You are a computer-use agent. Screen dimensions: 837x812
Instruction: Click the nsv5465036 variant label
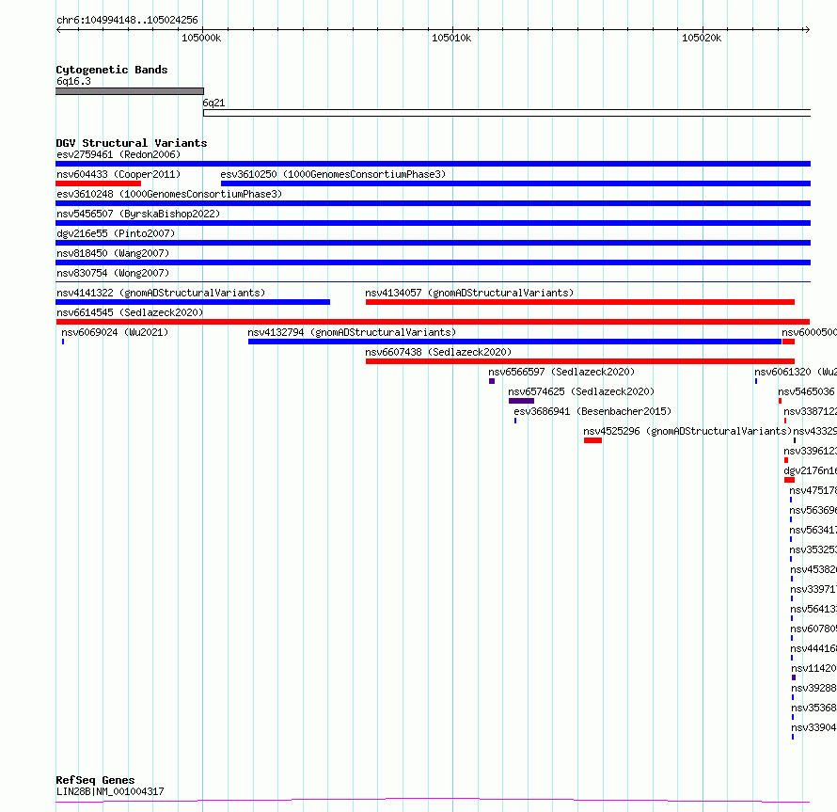[807, 391]
